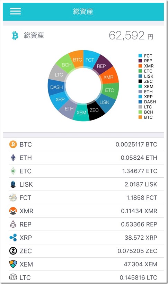The image size is (168, 284).
Task: Click the orange XMR legend swatch
Action: point(140,66)
